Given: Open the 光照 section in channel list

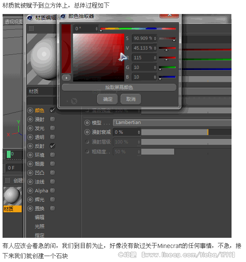Looking at the screenshot, I should [x=40, y=226].
